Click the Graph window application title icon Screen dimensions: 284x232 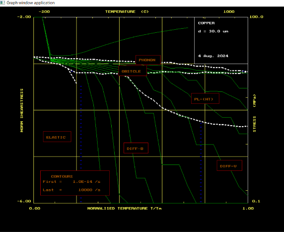point(2,2)
